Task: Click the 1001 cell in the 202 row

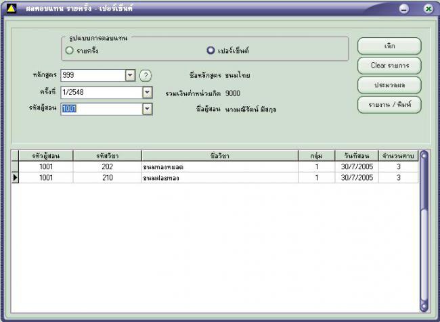Action: click(x=46, y=167)
